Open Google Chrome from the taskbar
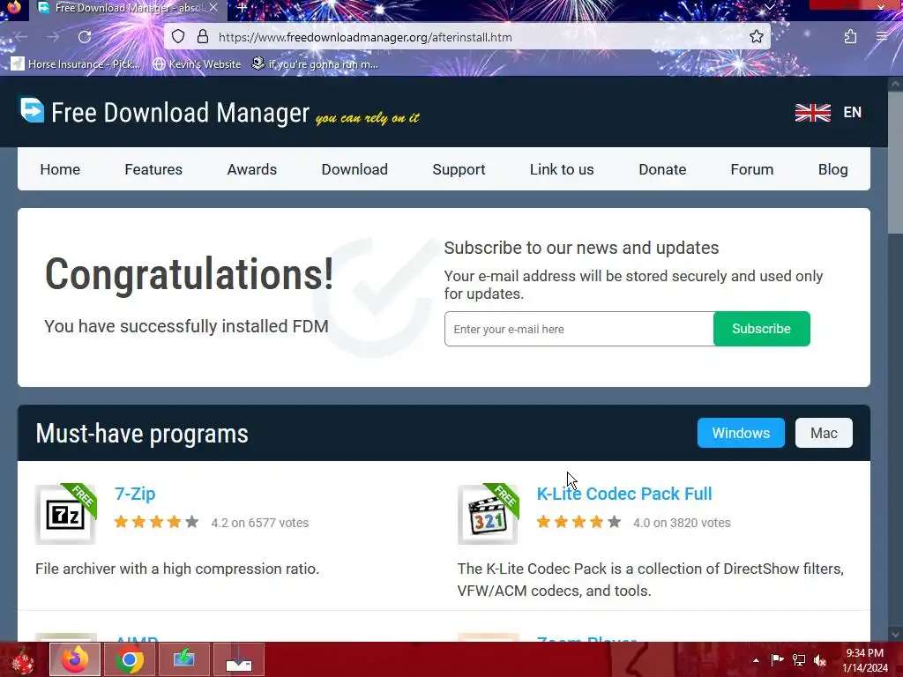Image resolution: width=903 pixels, height=677 pixels. (130, 659)
